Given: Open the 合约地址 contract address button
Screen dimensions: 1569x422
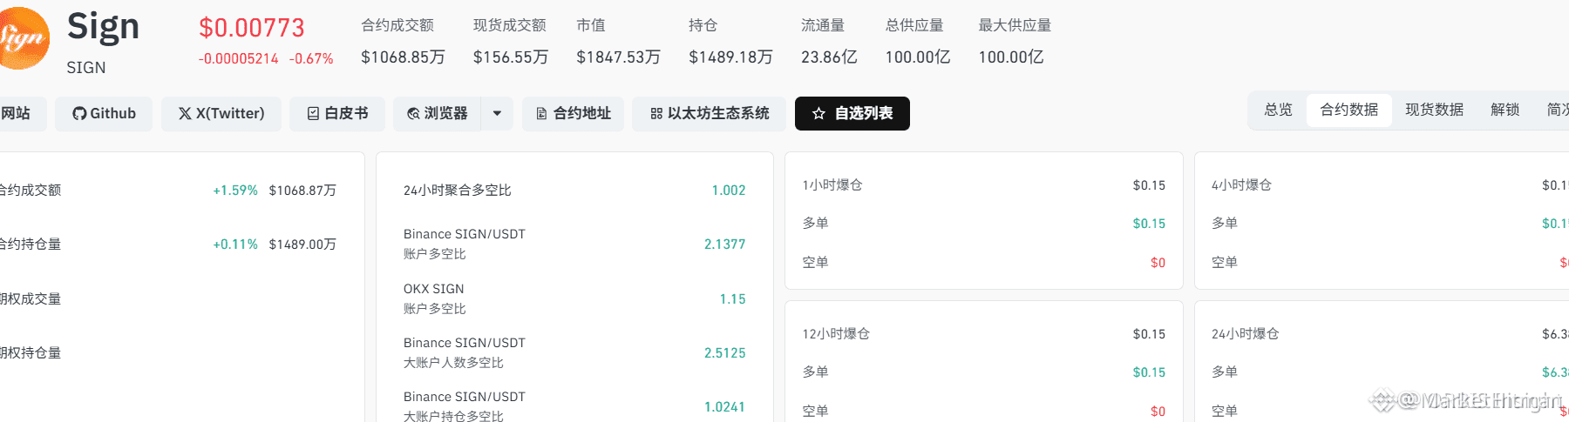Looking at the screenshot, I should tap(573, 114).
